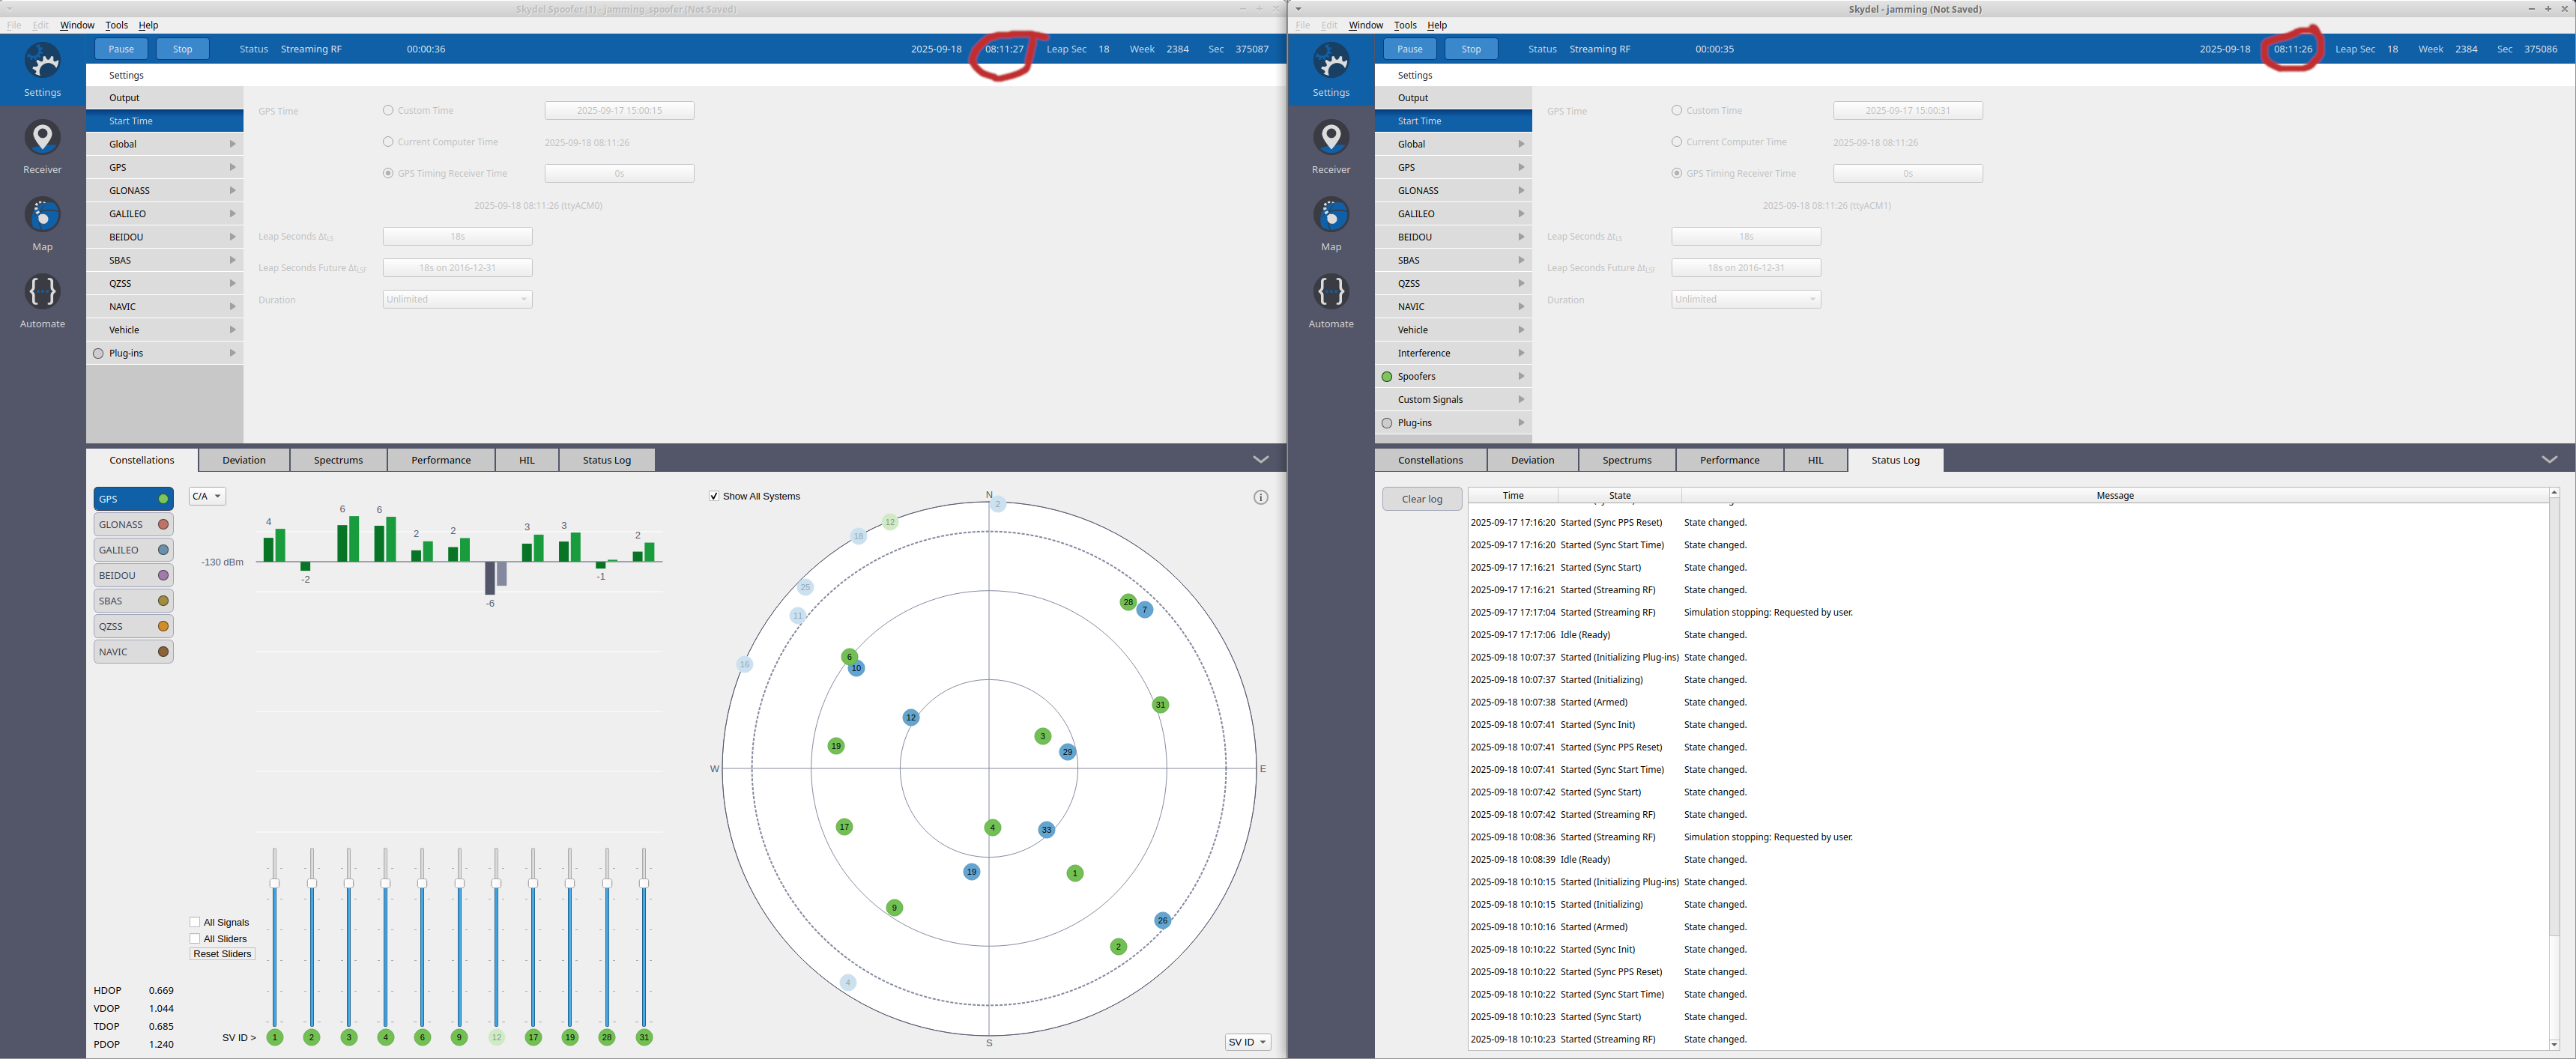Screen dimensions: 2576x1059
Task: Toggle Show All Systems checkbox
Action: click(x=714, y=496)
